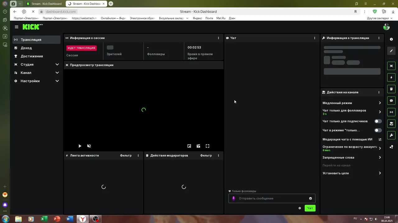The height and width of the screenshot is (223, 398).
Task: Click the info icon in right toolbar
Action: (x=391, y=39)
